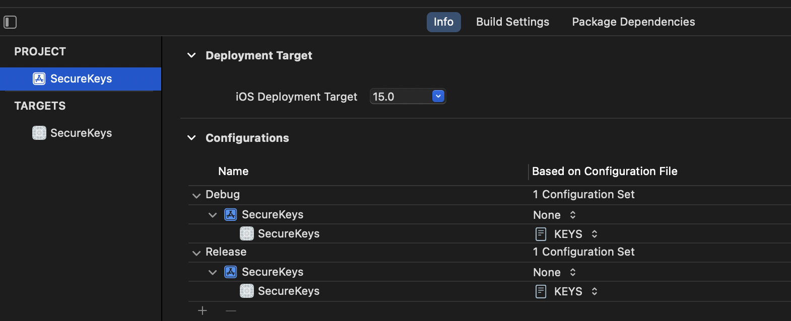The image size is (791, 321).
Task: Remove configuration with minus button
Action: click(231, 311)
